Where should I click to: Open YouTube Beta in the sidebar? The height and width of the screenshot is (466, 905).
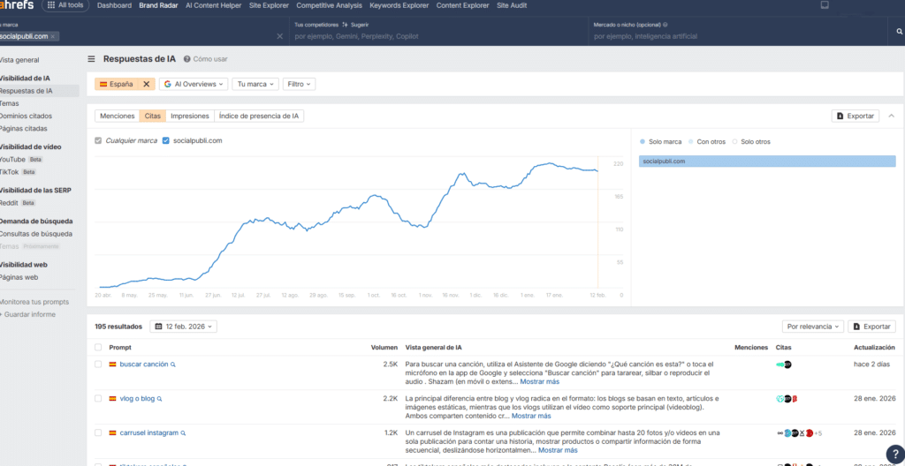pyautogui.click(x=21, y=159)
